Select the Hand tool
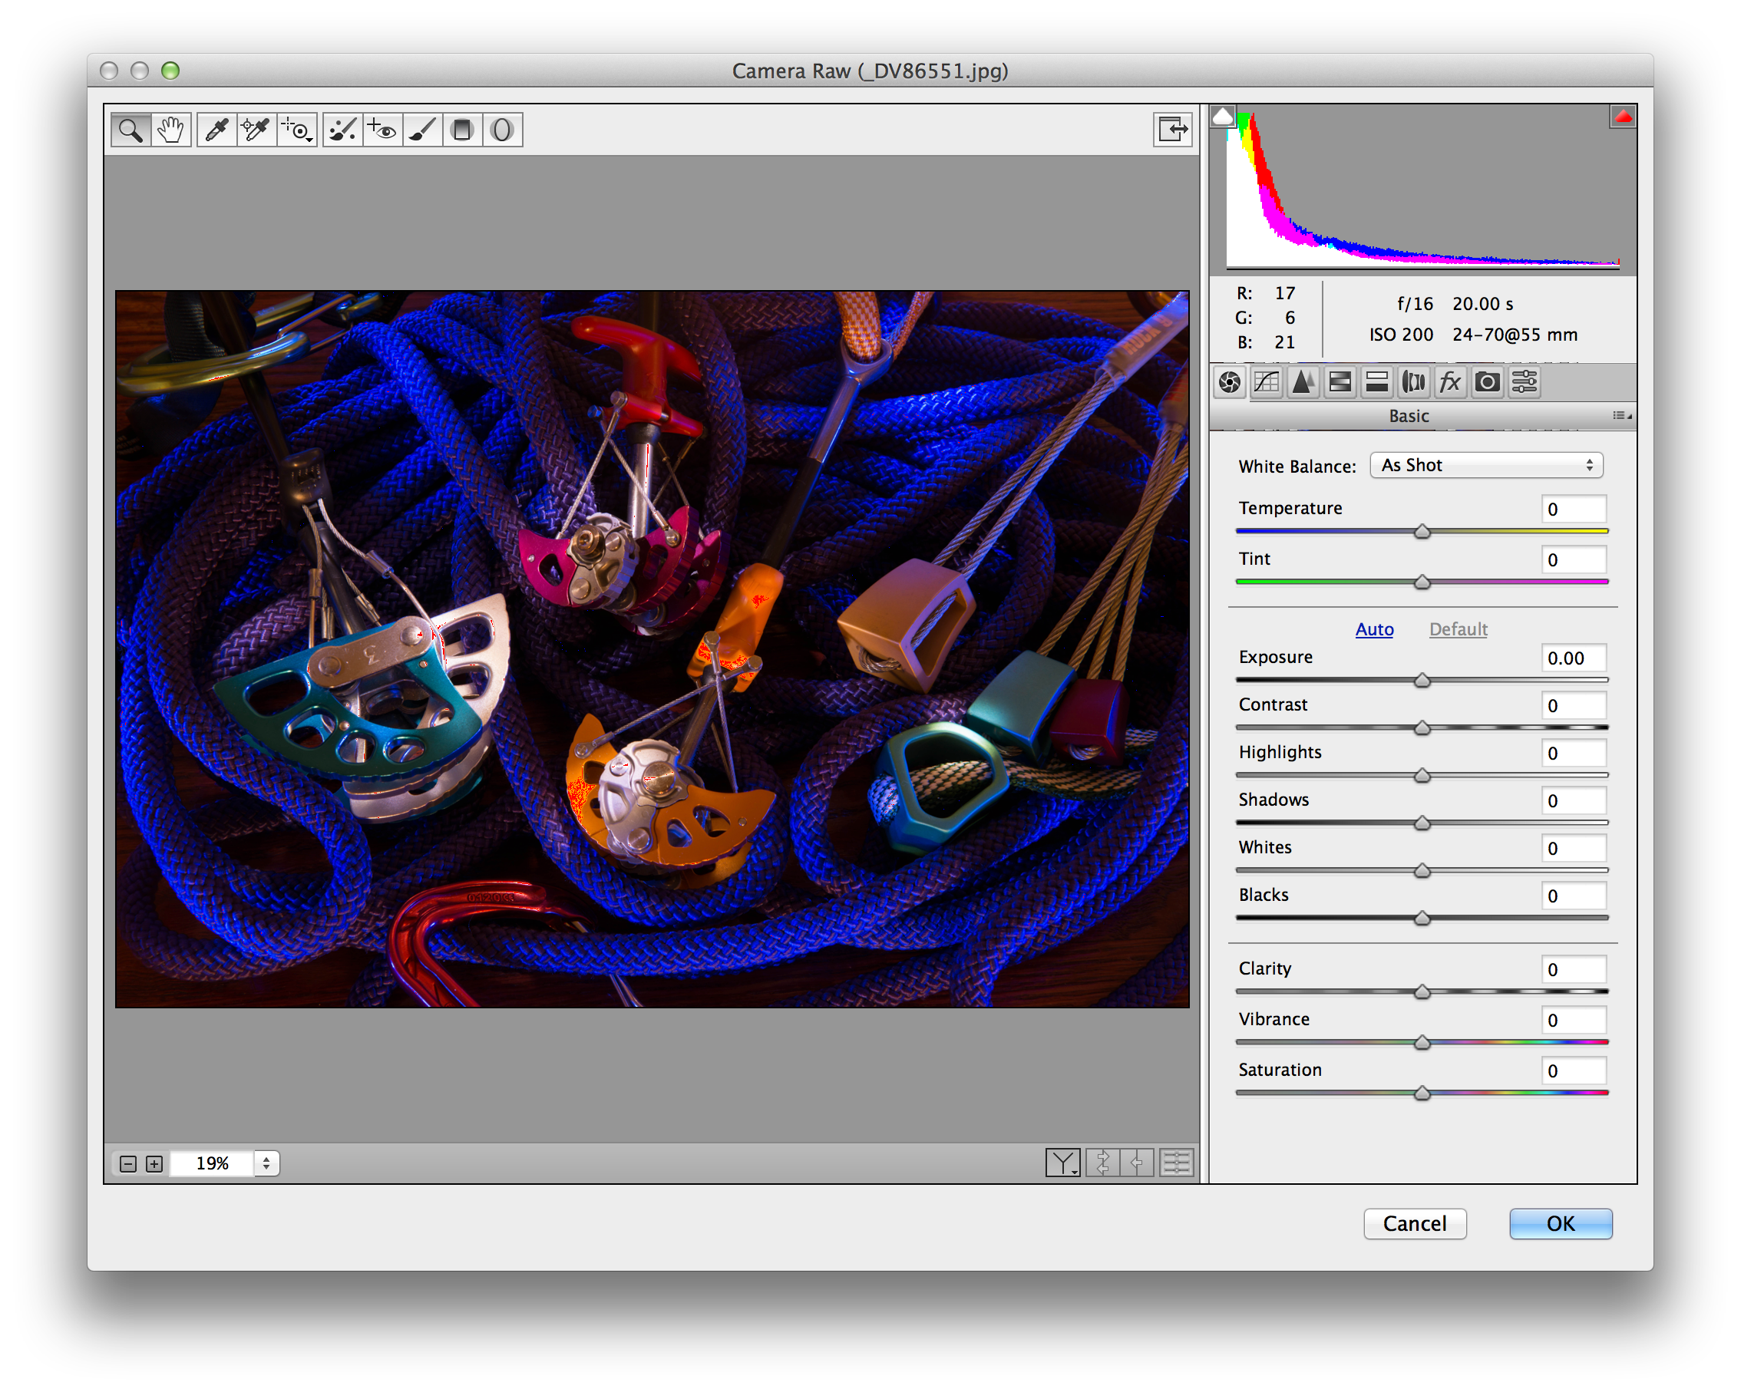 [170, 129]
